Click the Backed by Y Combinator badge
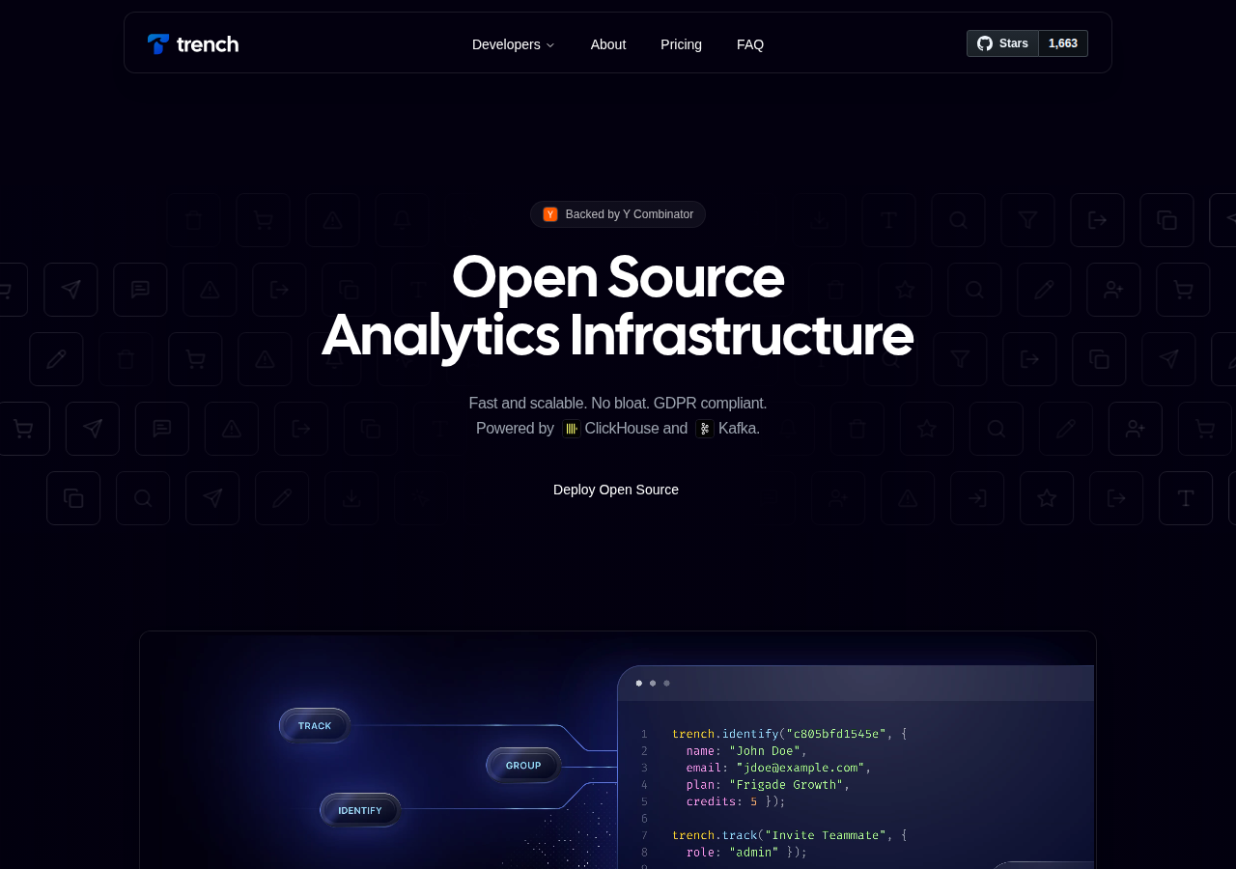The height and width of the screenshot is (869, 1236). tap(618, 214)
